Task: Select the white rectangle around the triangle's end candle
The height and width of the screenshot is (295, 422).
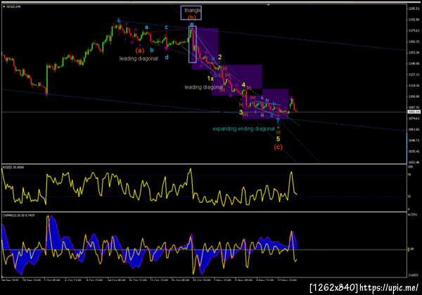Action: point(193,44)
